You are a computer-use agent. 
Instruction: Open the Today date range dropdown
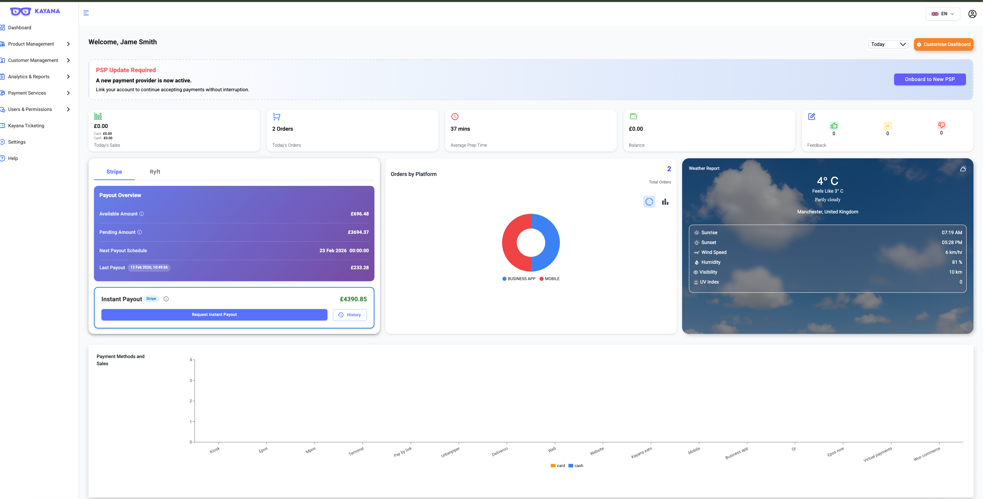point(888,44)
